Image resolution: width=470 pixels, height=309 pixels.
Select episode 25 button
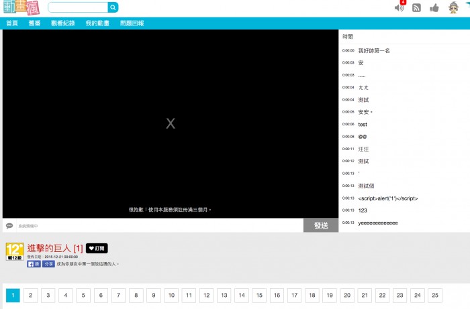coord(435,296)
